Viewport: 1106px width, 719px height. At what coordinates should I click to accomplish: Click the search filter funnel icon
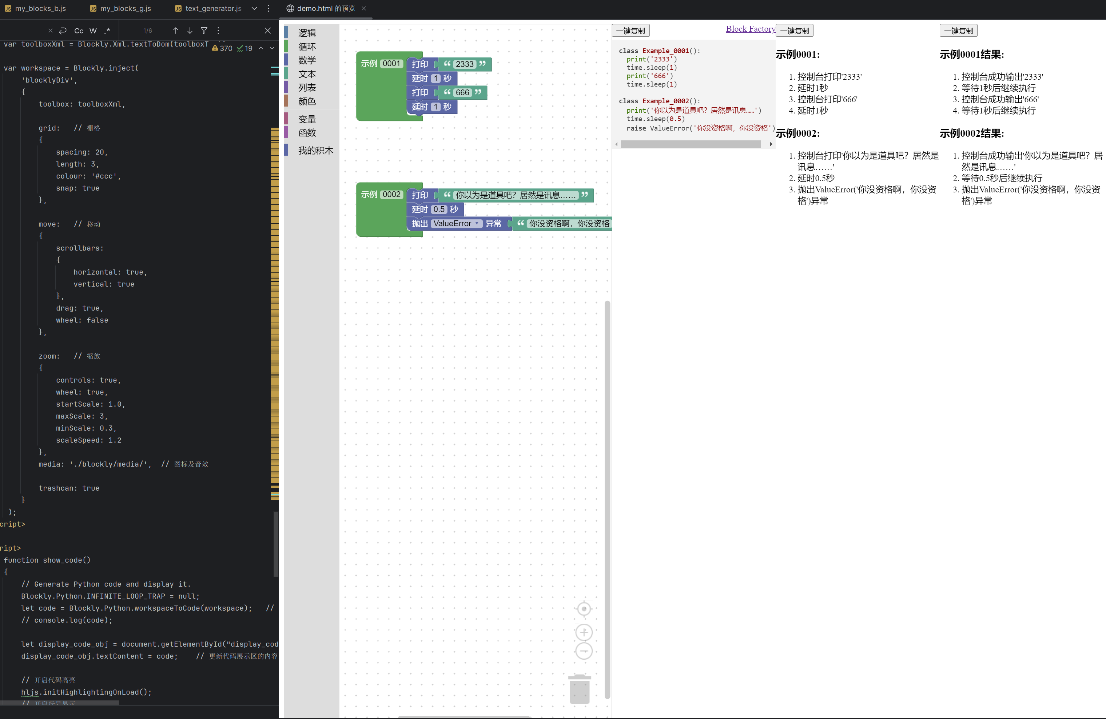pos(204,31)
